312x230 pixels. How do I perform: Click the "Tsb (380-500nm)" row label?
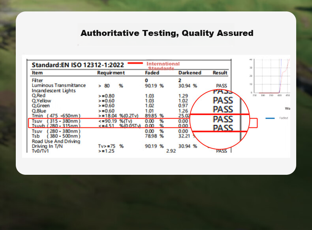(56, 136)
